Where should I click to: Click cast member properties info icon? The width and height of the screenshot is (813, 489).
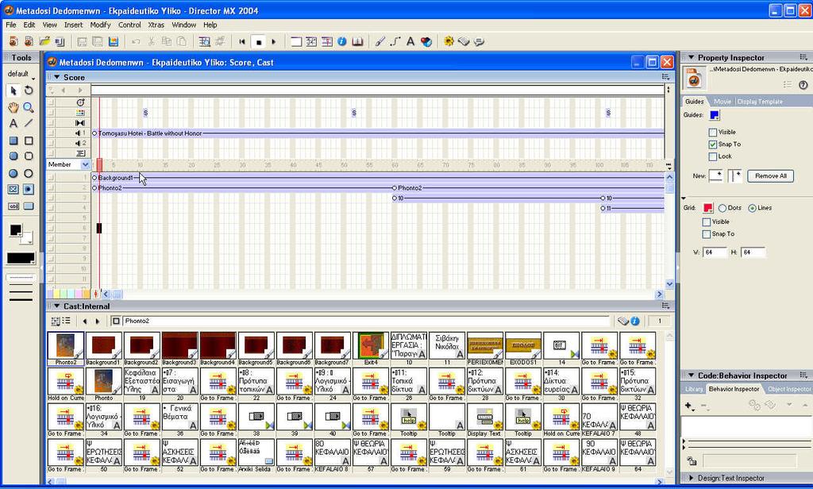tap(635, 321)
